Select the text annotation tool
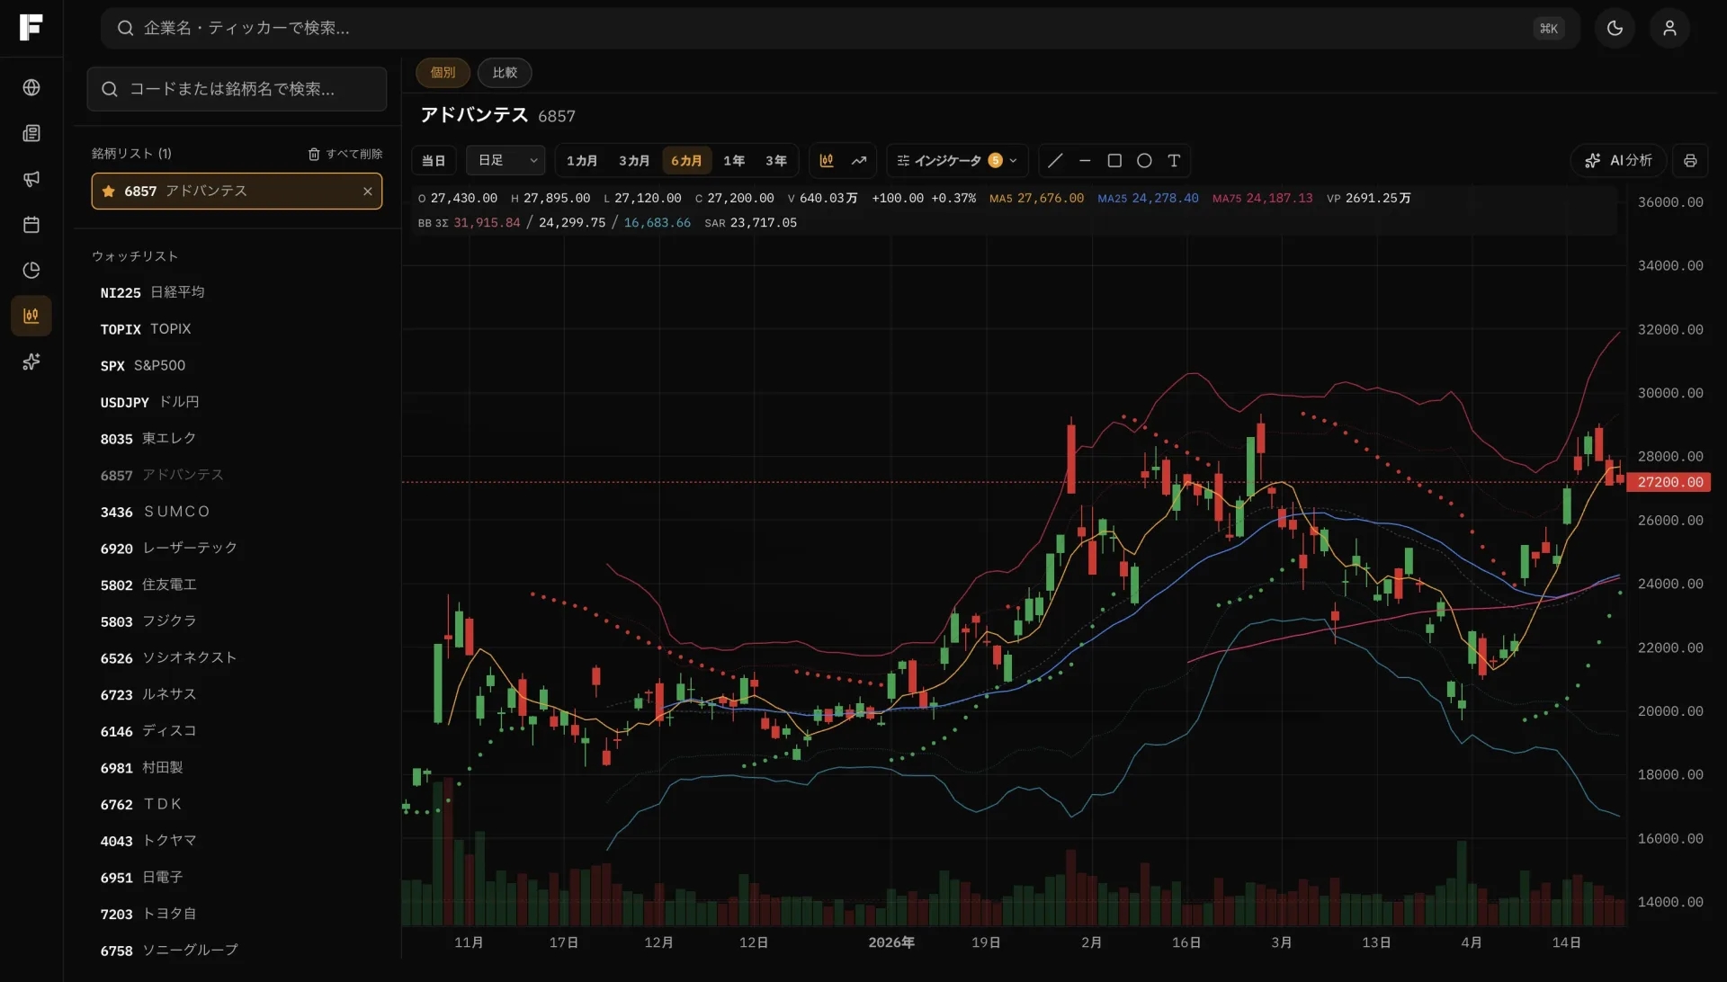The width and height of the screenshot is (1727, 982). click(1174, 161)
